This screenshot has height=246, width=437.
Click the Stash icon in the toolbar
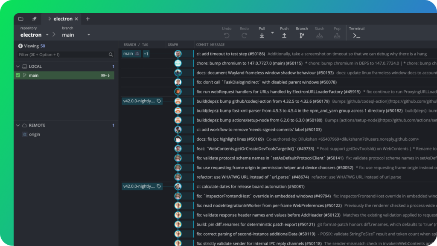319,36
